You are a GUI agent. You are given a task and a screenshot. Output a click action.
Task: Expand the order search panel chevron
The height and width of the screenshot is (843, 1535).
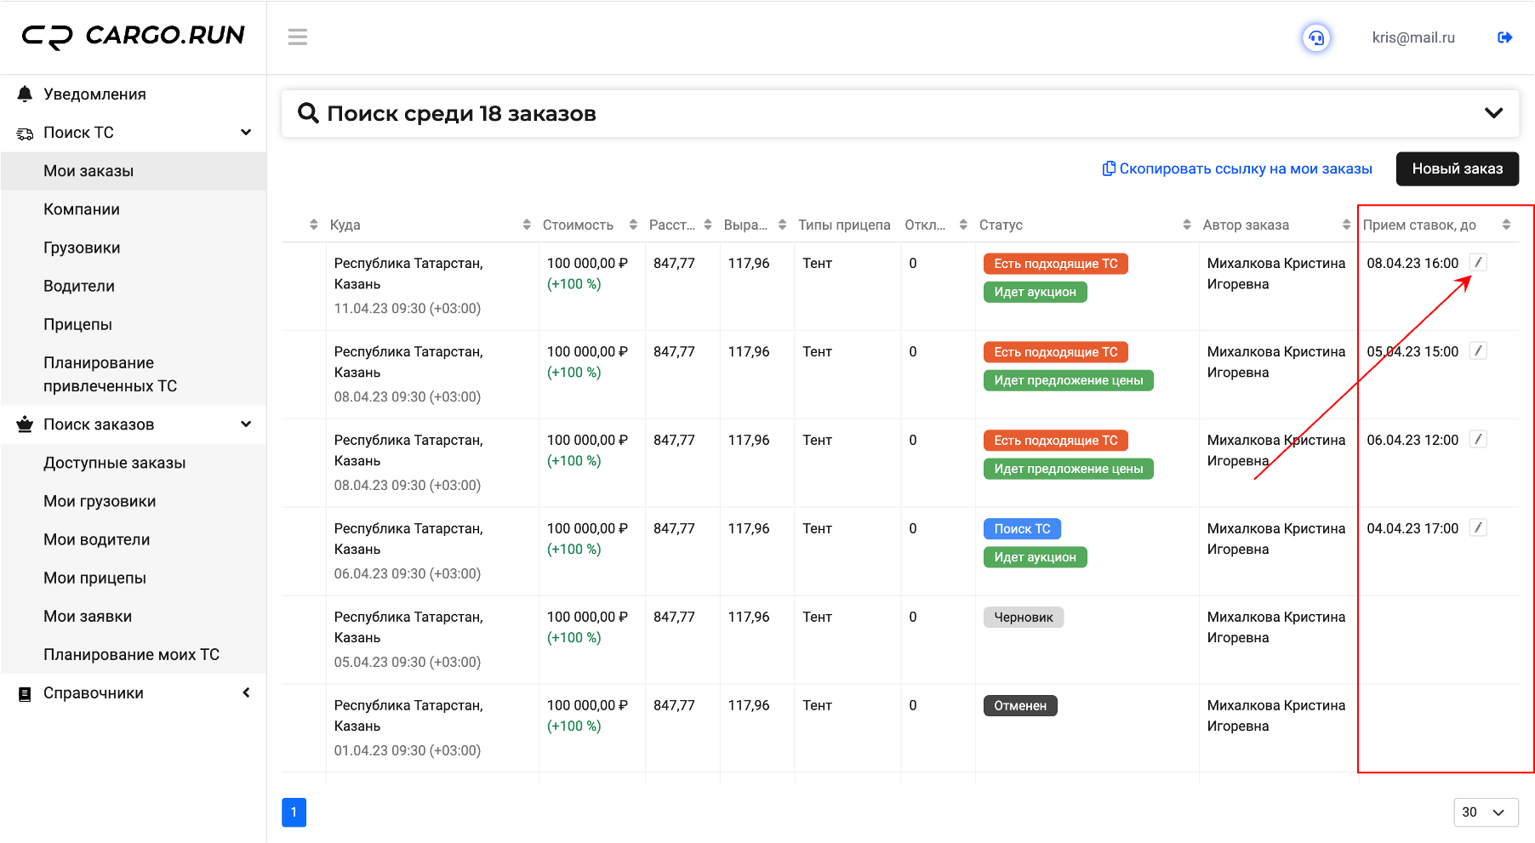pos(1493,113)
